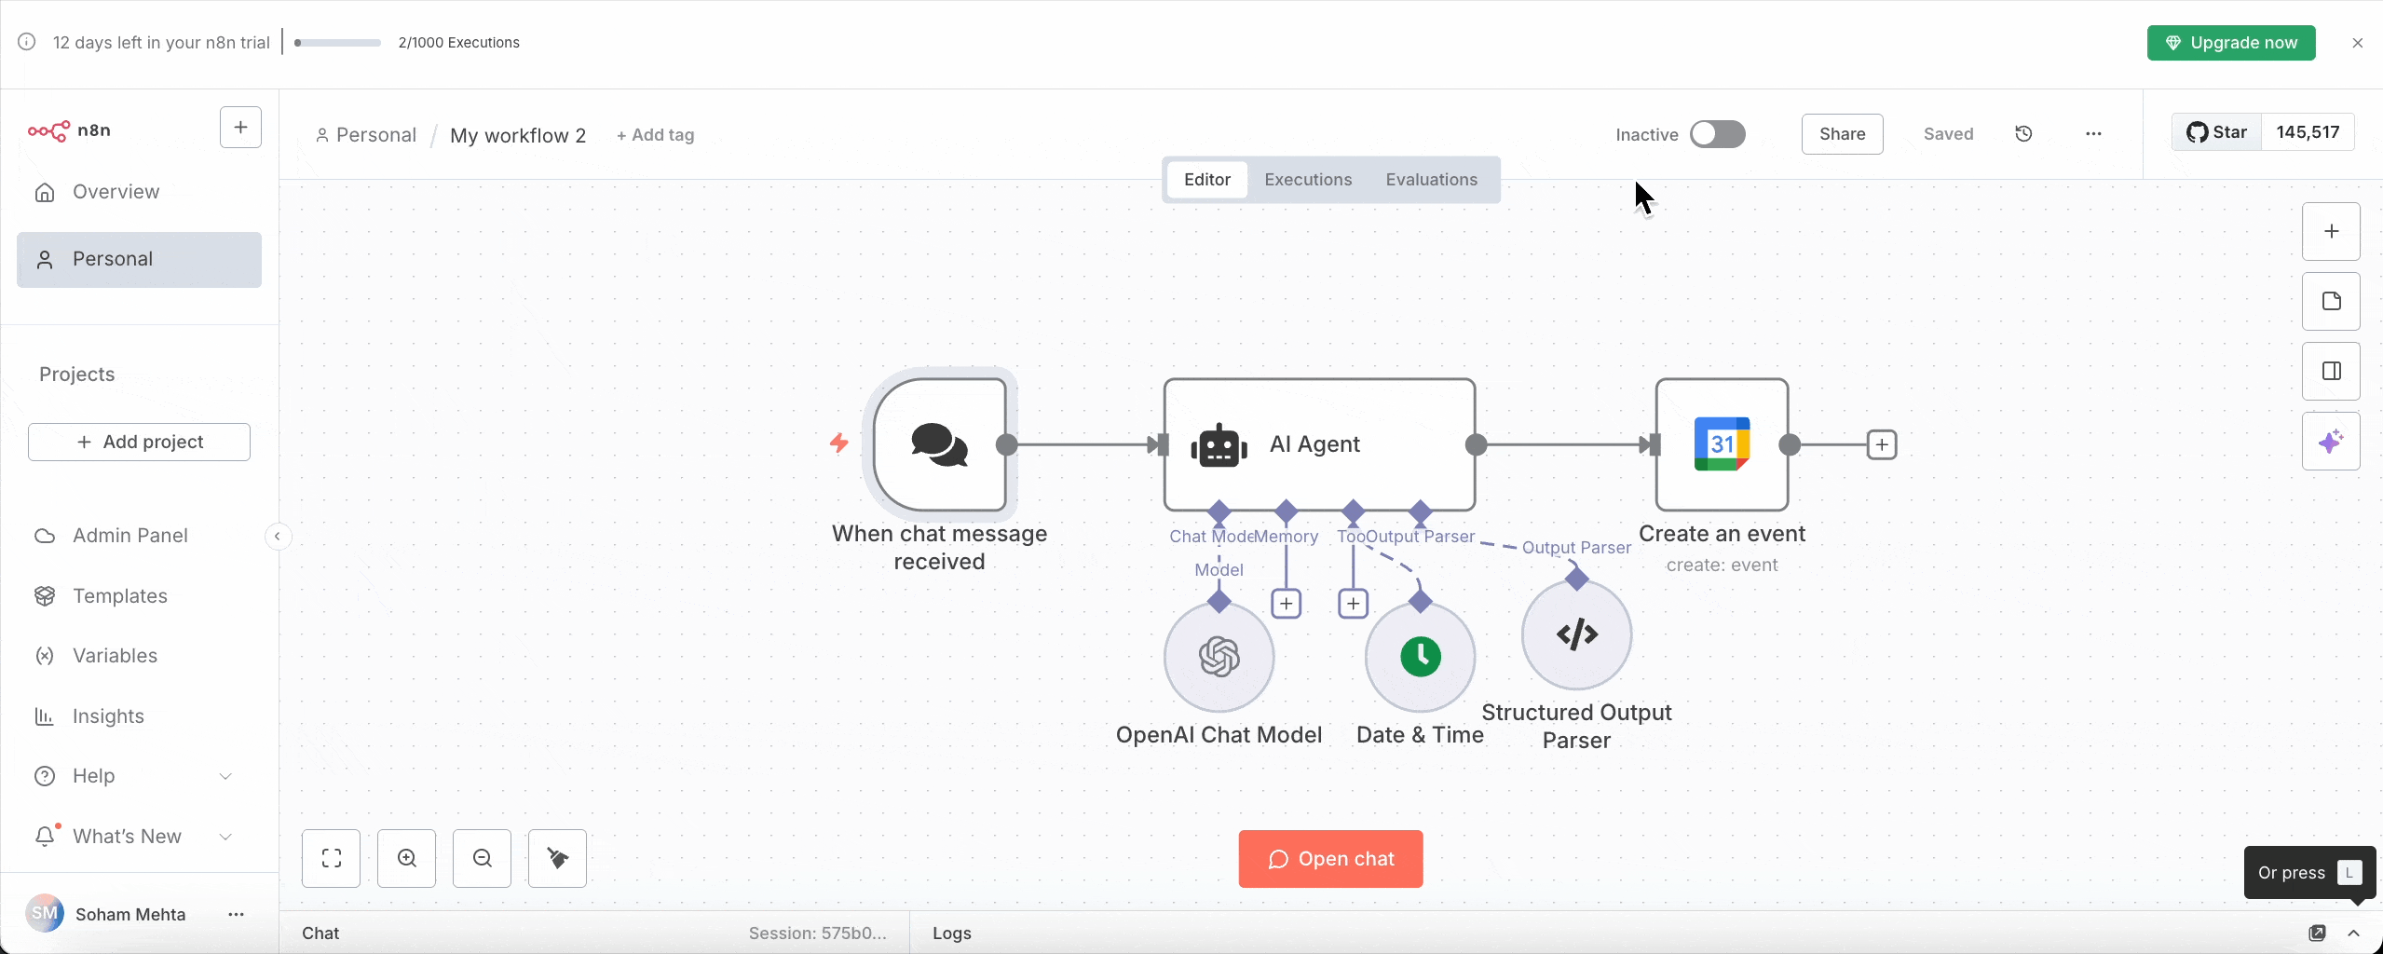Click the zoom in magnifier icon
The image size is (2383, 954).
click(407, 858)
